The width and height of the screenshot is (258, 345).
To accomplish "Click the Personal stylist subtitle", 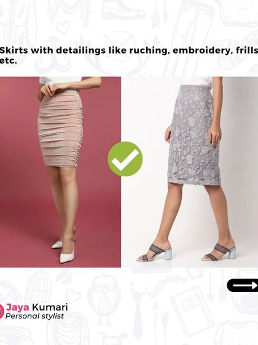I will (34, 316).
